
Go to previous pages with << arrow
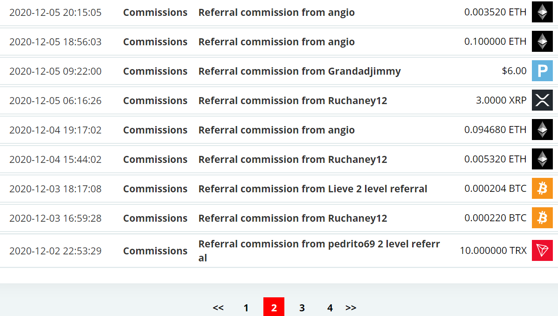click(x=218, y=308)
